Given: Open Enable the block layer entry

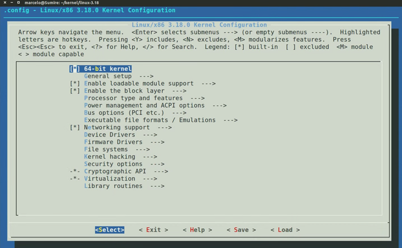Looking at the screenshot, I should (124, 91).
